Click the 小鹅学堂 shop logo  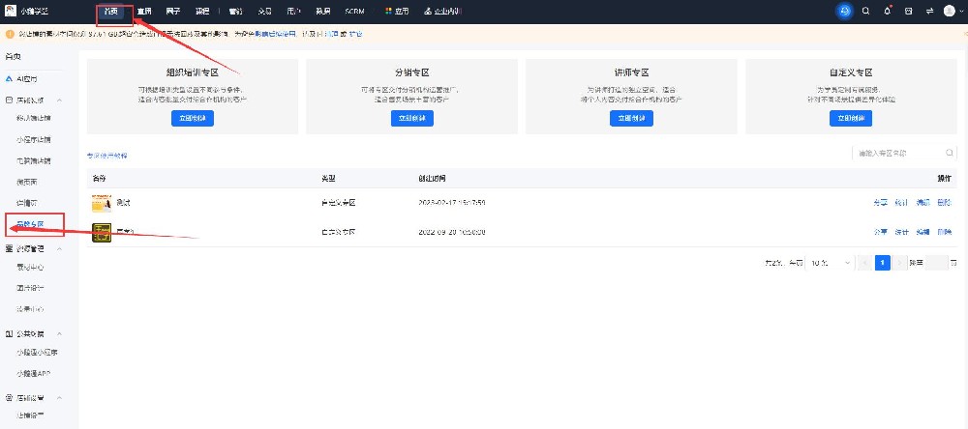point(11,11)
